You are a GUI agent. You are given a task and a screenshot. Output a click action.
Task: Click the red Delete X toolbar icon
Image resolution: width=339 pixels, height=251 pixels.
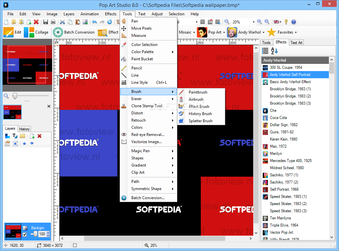36,22
